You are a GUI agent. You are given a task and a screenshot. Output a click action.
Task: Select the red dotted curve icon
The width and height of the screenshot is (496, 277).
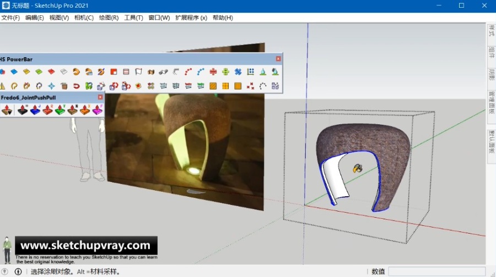point(188,72)
